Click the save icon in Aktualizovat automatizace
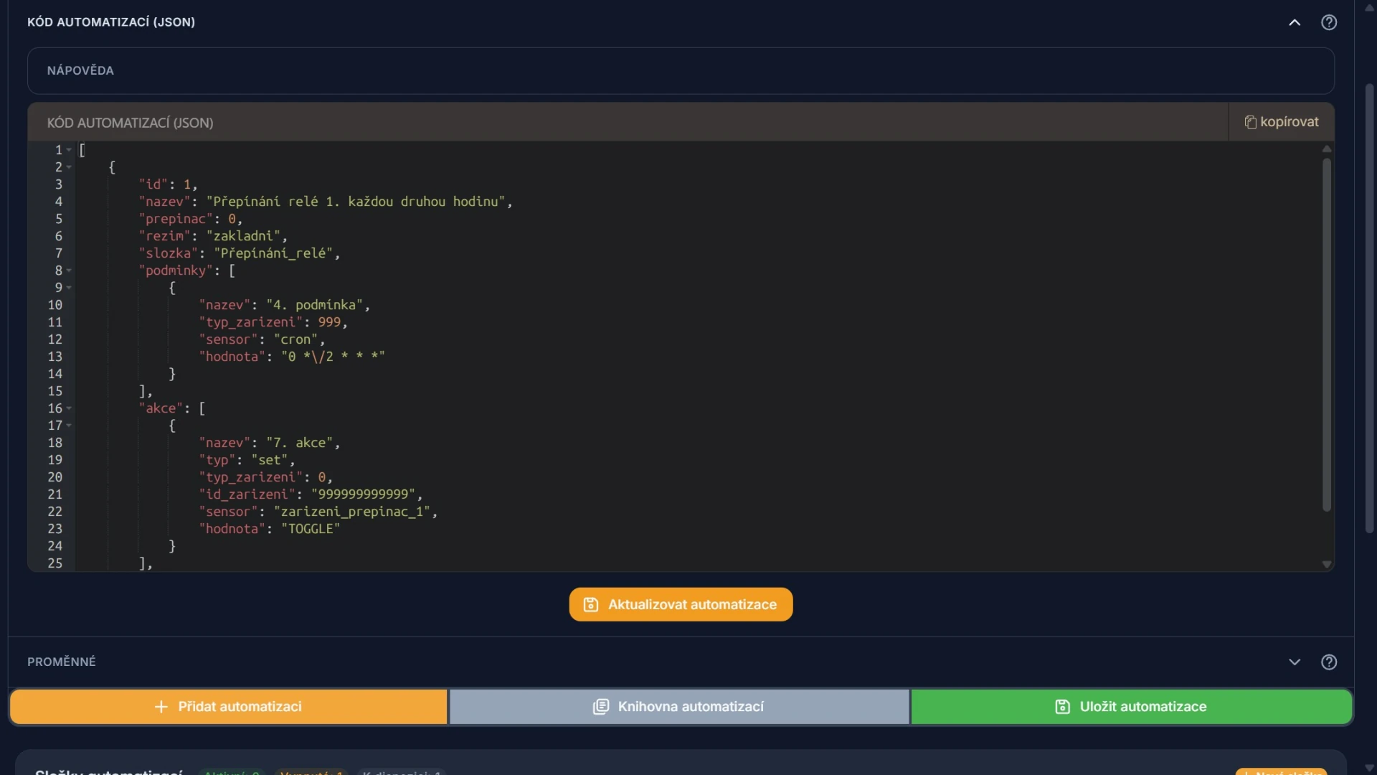 pyautogui.click(x=591, y=605)
